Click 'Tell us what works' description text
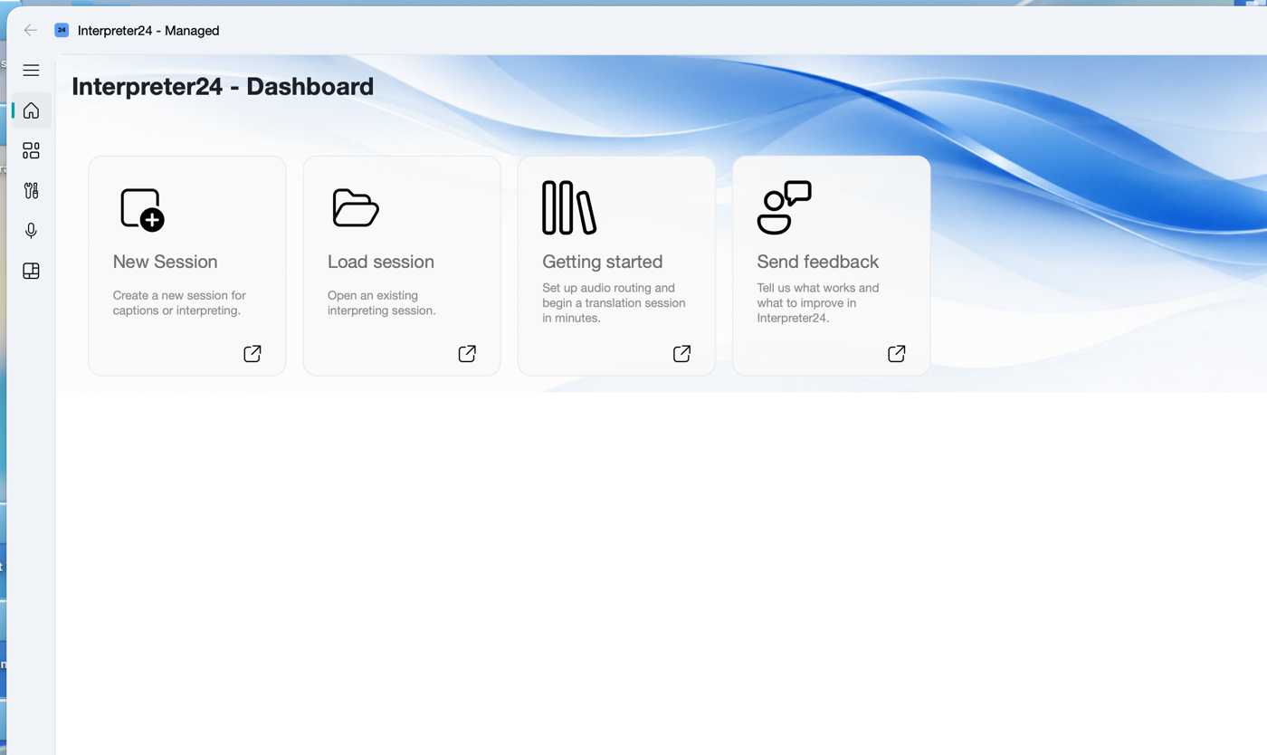The width and height of the screenshot is (1267, 755). tap(818, 303)
